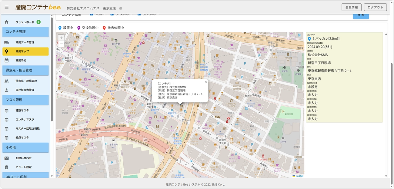This screenshot has width=394, height=189.
Task: Click the ログアウト button
Action: (x=375, y=7)
